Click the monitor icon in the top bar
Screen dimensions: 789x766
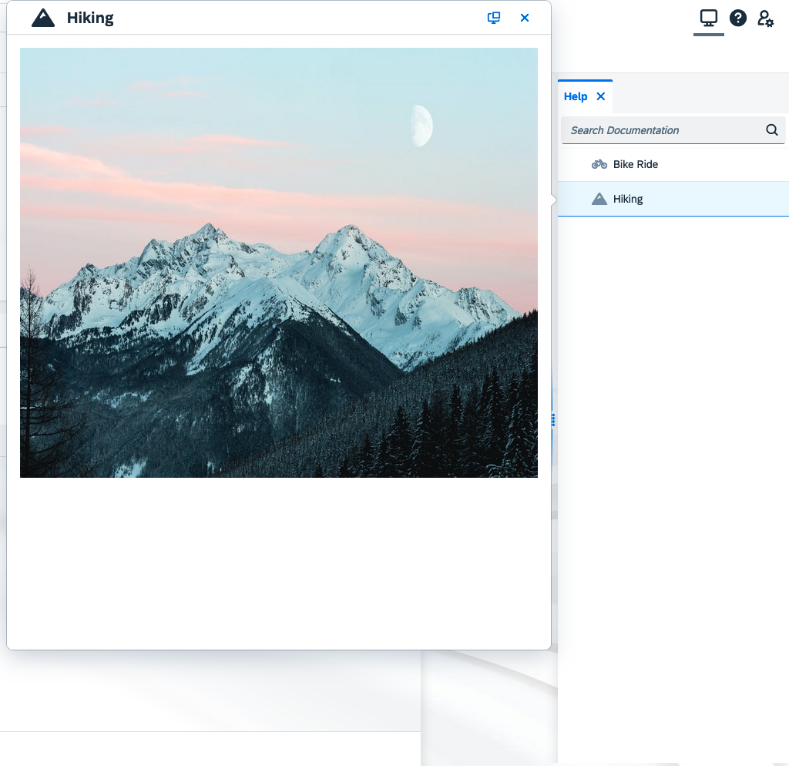708,18
